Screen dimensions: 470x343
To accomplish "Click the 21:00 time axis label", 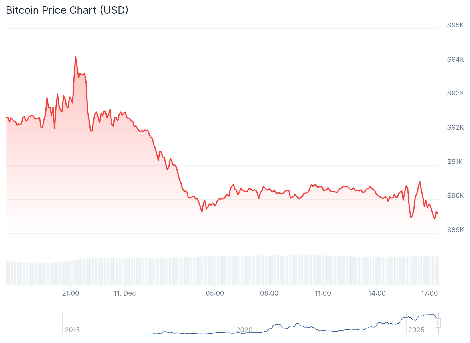I will pyautogui.click(x=71, y=293).
